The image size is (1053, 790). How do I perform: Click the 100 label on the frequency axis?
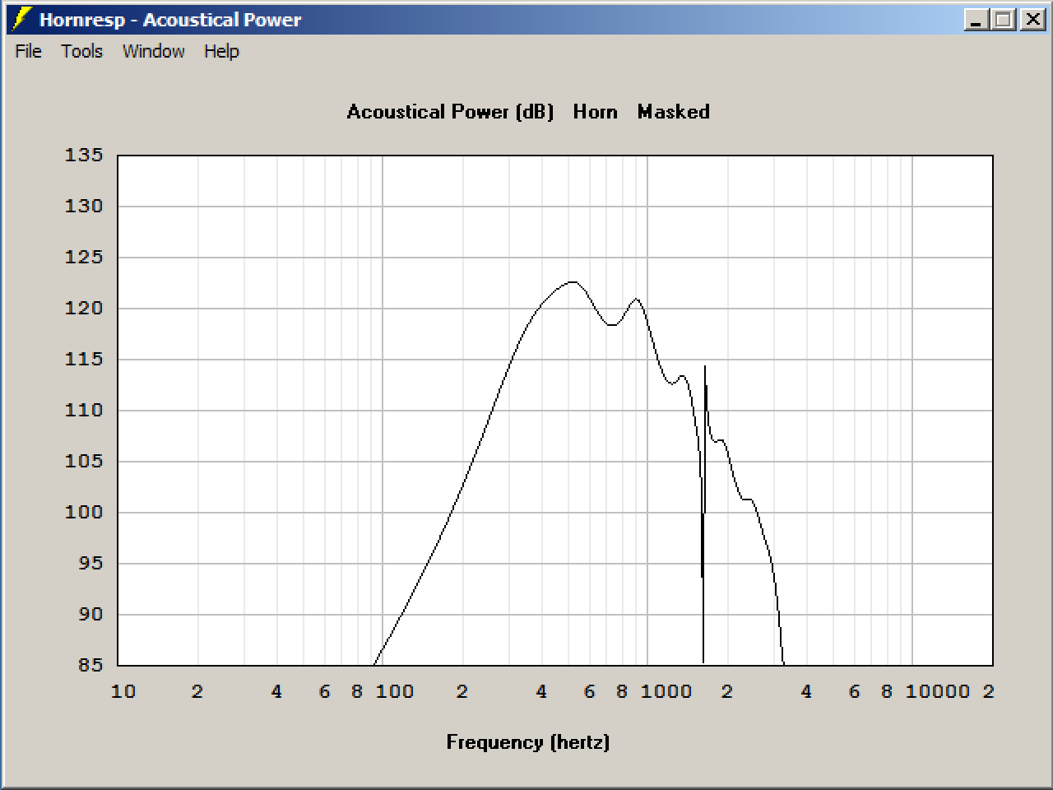tap(395, 691)
